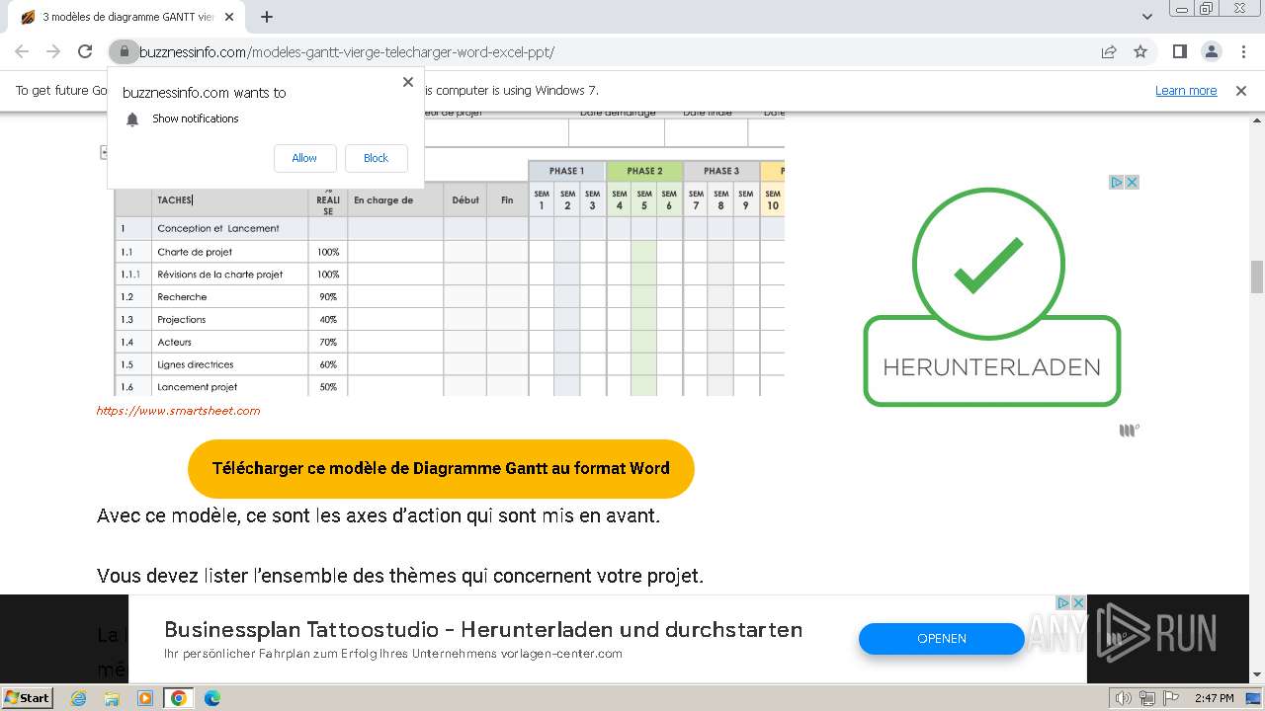Image resolution: width=1265 pixels, height=711 pixels.
Task: Share this page using the share icon
Action: 1109,51
